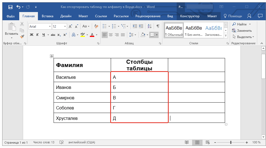Open the font size dropdown

(65, 27)
